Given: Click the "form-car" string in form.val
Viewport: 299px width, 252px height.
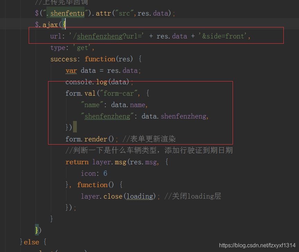Looking at the screenshot, I should (118, 93).
